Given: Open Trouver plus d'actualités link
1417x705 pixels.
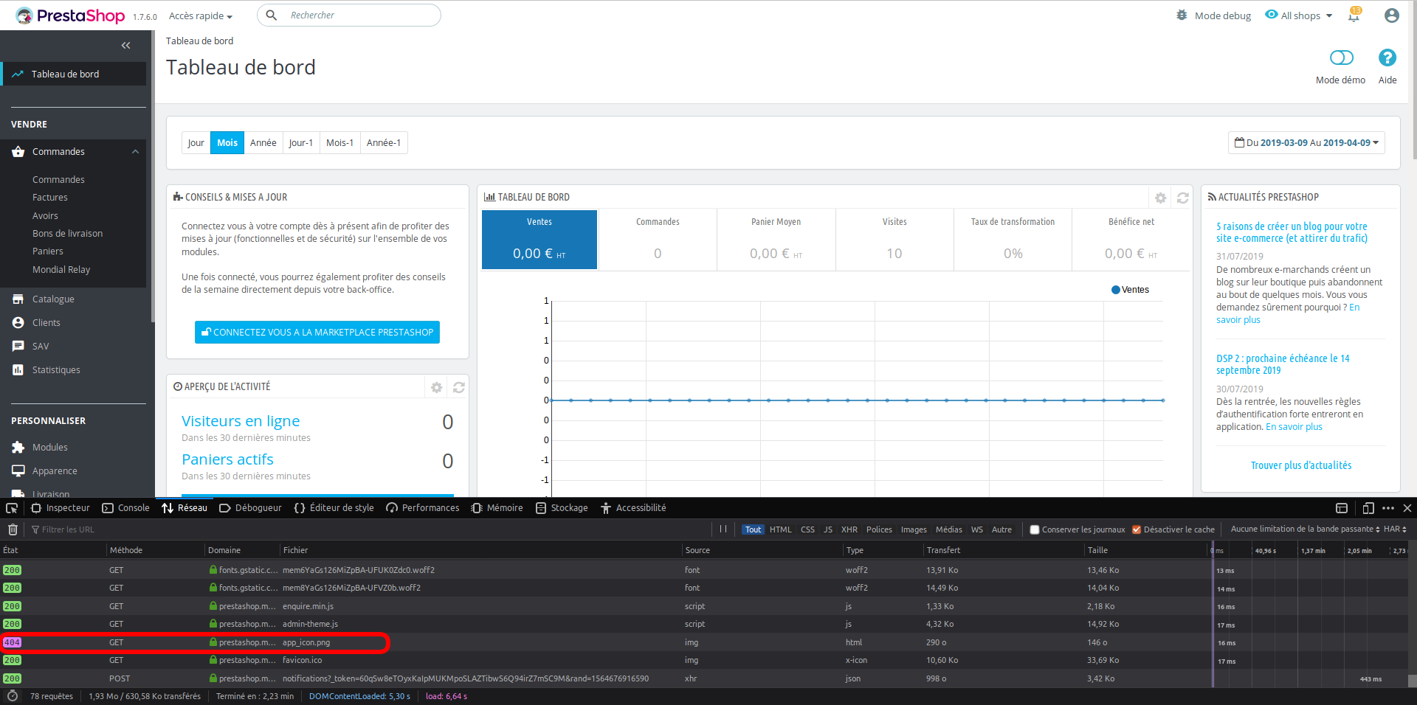Looking at the screenshot, I should point(1301,465).
